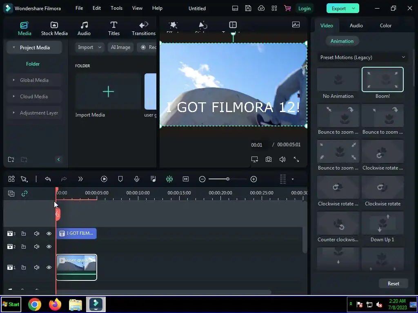This screenshot has height=313, width=418.
Task: Click the cloud upload icon
Action: (261, 8)
